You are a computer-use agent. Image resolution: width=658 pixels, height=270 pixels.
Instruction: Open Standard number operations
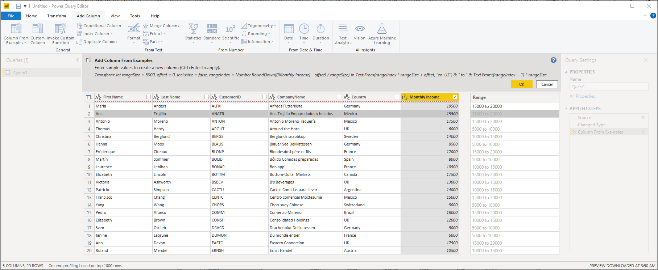(212, 34)
